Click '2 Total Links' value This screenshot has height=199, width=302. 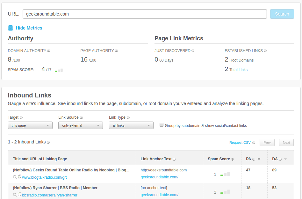(236, 69)
